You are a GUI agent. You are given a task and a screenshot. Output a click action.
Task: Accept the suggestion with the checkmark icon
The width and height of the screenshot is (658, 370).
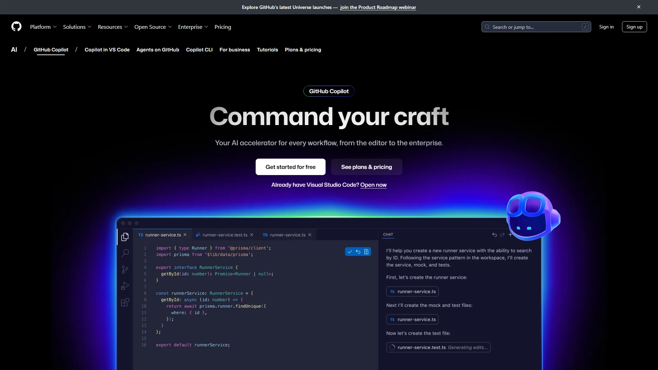coord(350,251)
